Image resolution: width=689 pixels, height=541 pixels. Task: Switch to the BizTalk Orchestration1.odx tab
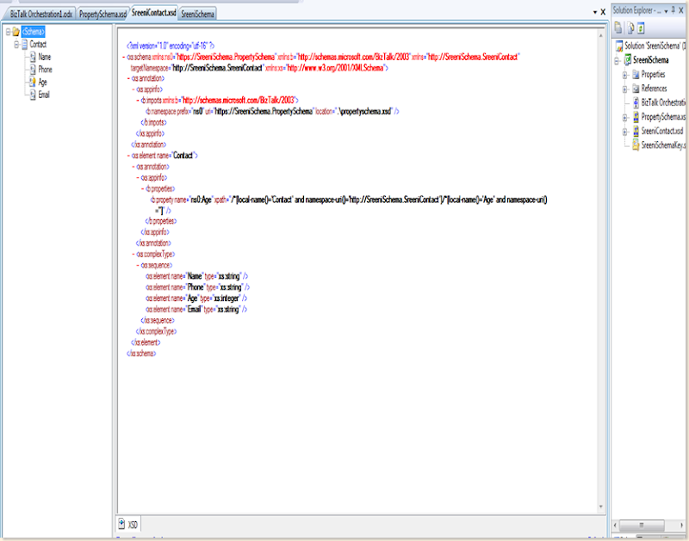[x=40, y=14]
